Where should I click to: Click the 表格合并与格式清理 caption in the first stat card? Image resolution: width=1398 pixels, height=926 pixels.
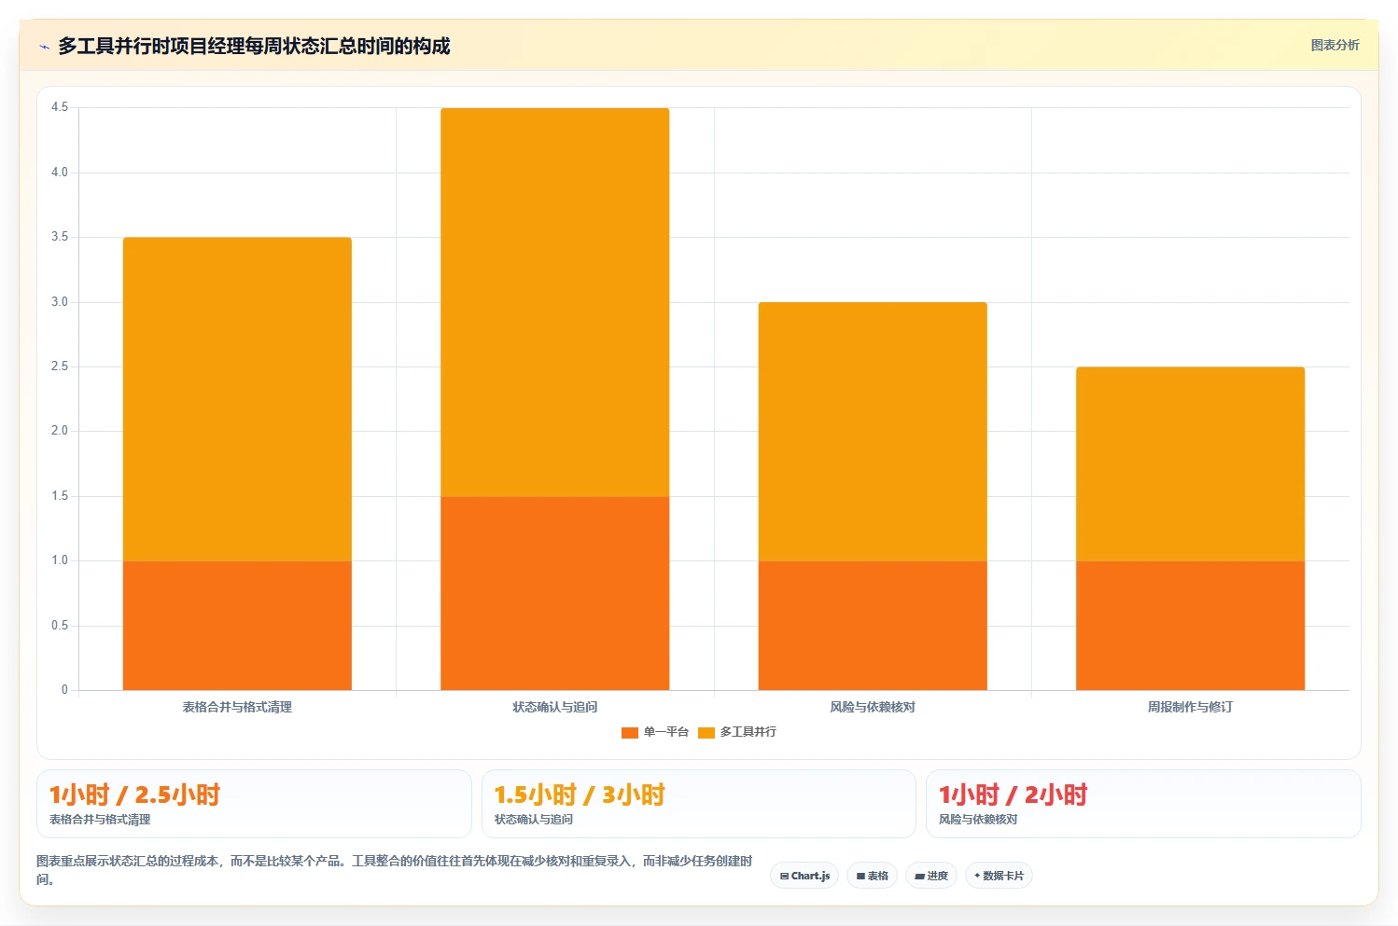[100, 820]
